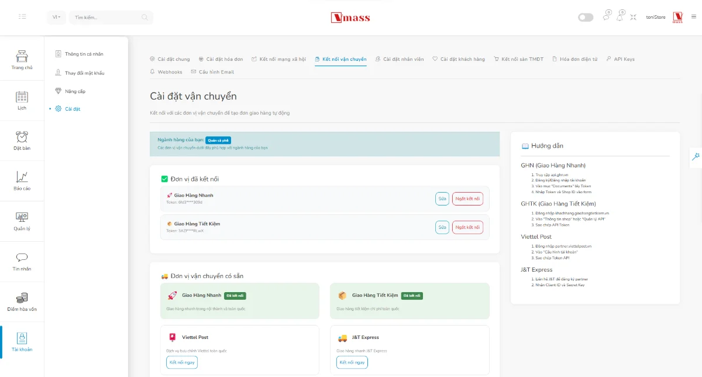The height and width of the screenshot is (377, 702).
Task: Open the Tin nhắn messages section
Action: [x=22, y=262]
